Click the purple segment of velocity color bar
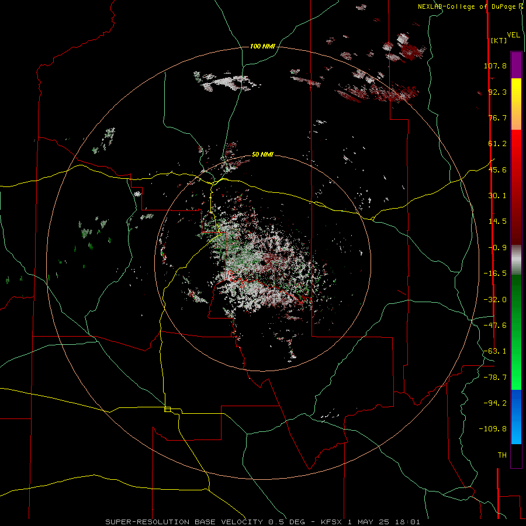 [516, 65]
